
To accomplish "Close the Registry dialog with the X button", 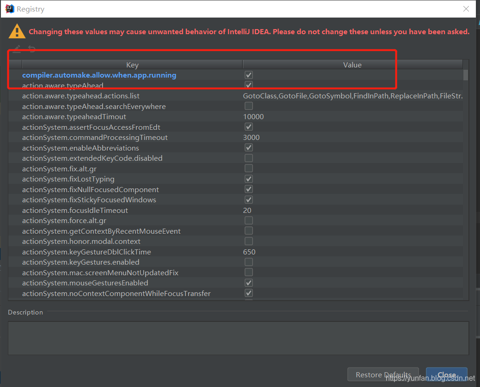I will coord(466,9).
